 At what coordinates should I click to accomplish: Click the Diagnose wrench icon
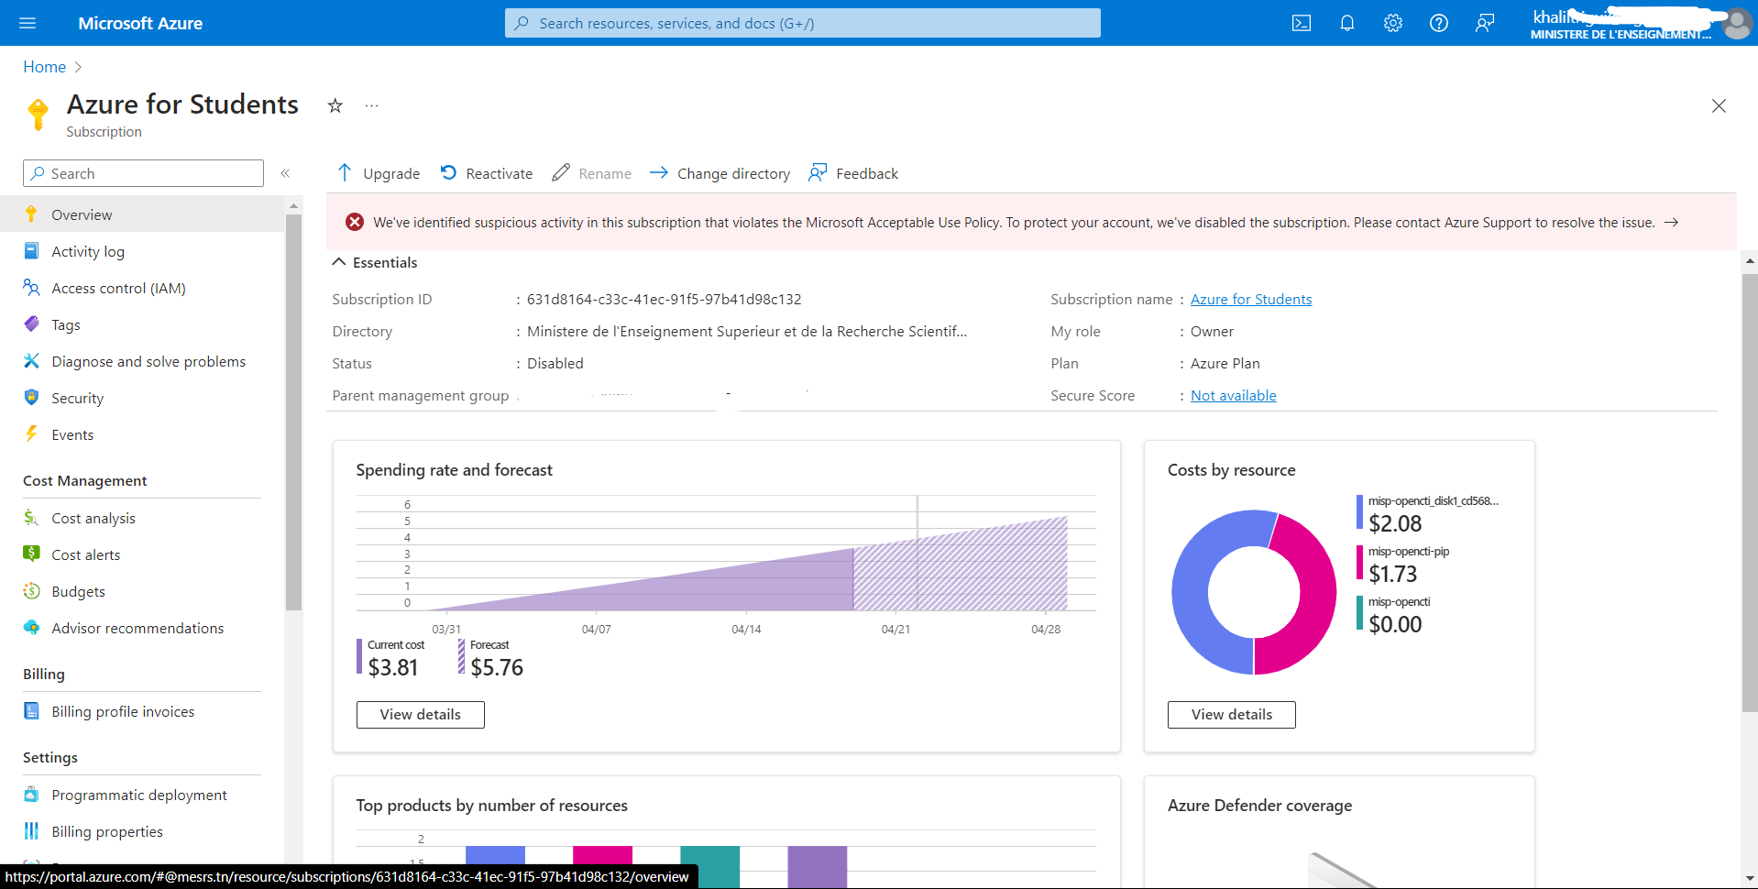31,360
